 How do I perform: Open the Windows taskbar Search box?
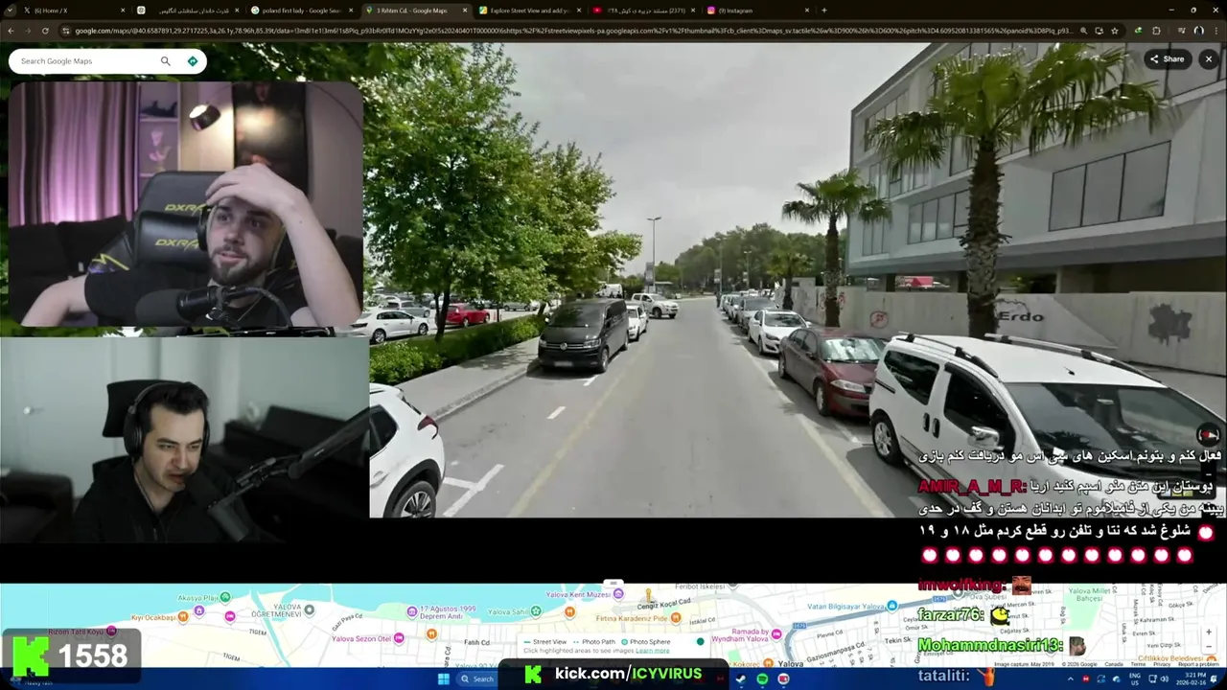(476, 678)
